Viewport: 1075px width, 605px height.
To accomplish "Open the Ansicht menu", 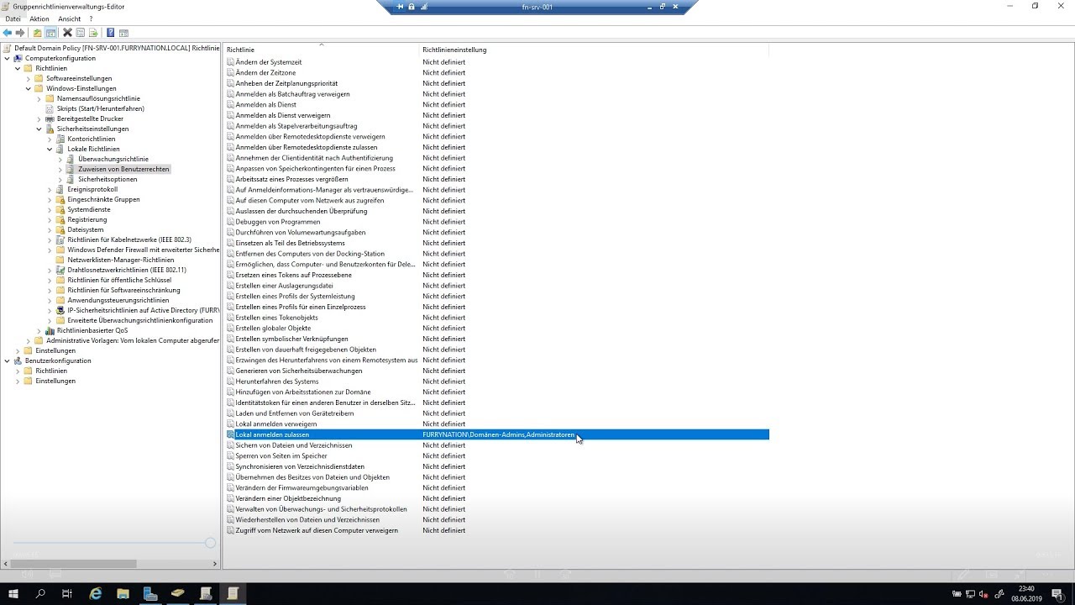I will [x=70, y=18].
